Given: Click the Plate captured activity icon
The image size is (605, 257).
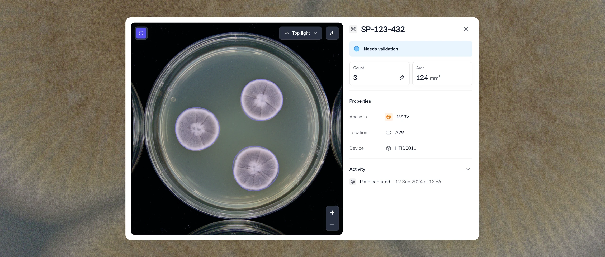Looking at the screenshot, I should (x=353, y=182).
